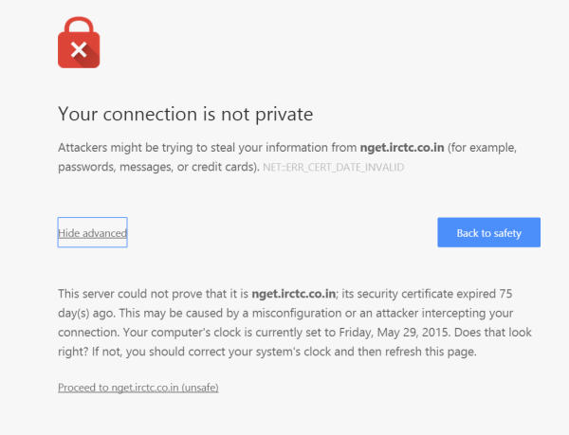Click the red padlock warning icon
Viewport: 569px width, 435px height.
click(x=80, y=46)
